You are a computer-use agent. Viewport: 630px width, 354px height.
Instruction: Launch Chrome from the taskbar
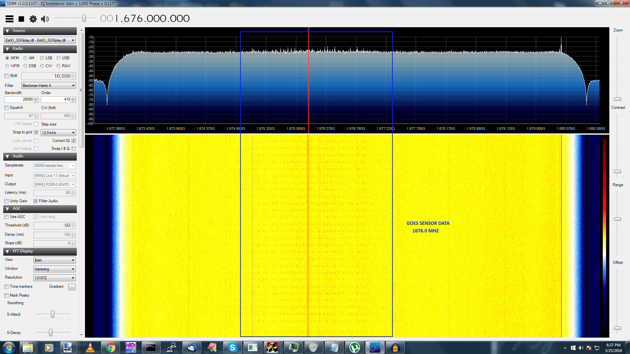pos(111,347)
